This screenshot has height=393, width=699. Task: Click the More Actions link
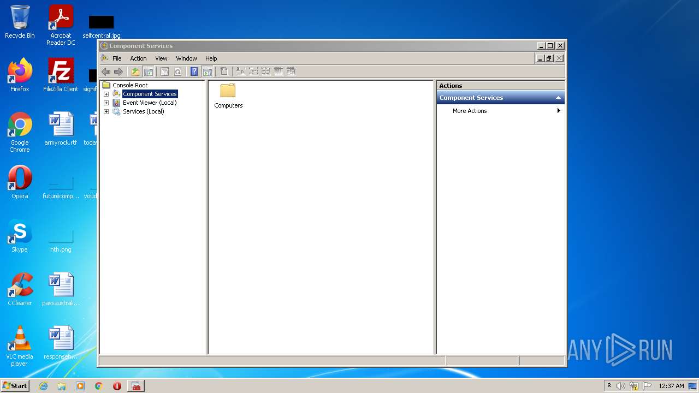tap(470, 111)
